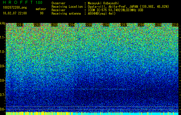Click the Receiving Location label
Screen dimensions: 181x115
point(67,7)
